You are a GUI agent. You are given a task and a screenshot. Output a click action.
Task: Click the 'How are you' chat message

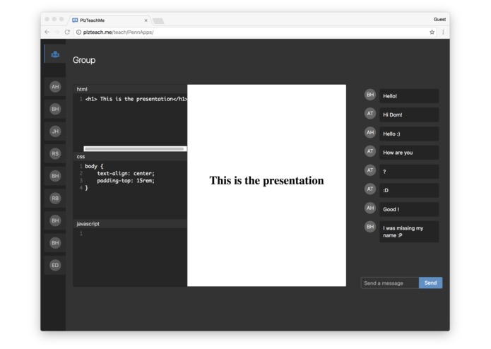tap(409, 153)
